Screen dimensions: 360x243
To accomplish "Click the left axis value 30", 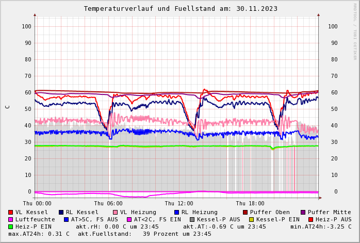I will click(28, 142).
